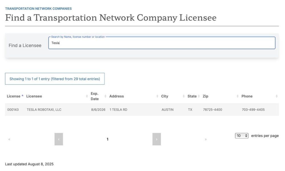This screenshot has height=171, width=285.
Task: Click the Last updated August 8, 2025 text
Action: (x=29, y=164)
